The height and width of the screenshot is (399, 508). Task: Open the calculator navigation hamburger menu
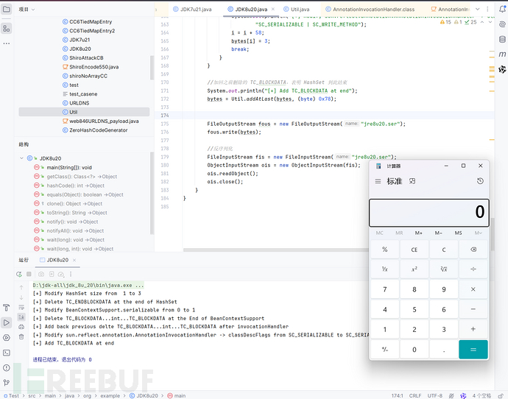tap(378, 181)
